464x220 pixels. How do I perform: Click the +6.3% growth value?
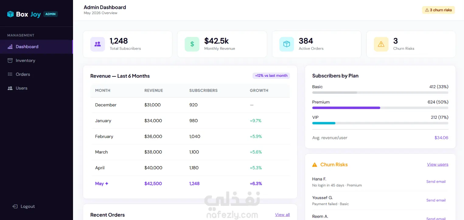256,184
